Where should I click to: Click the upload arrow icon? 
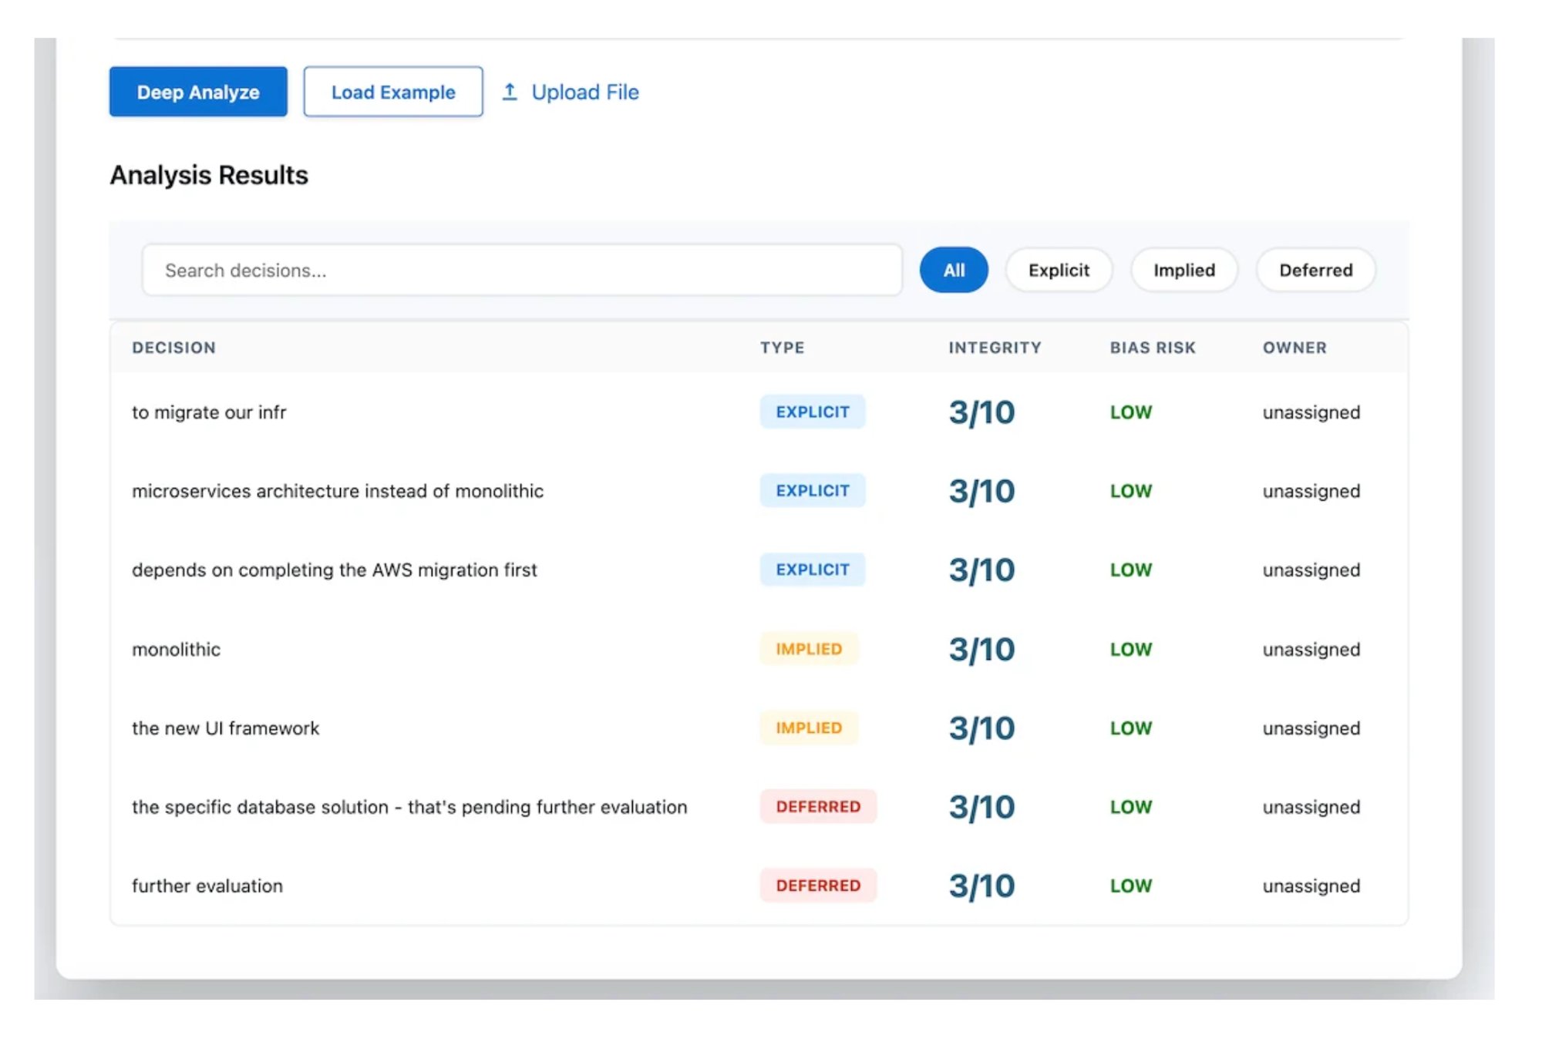tap(510, 92)
